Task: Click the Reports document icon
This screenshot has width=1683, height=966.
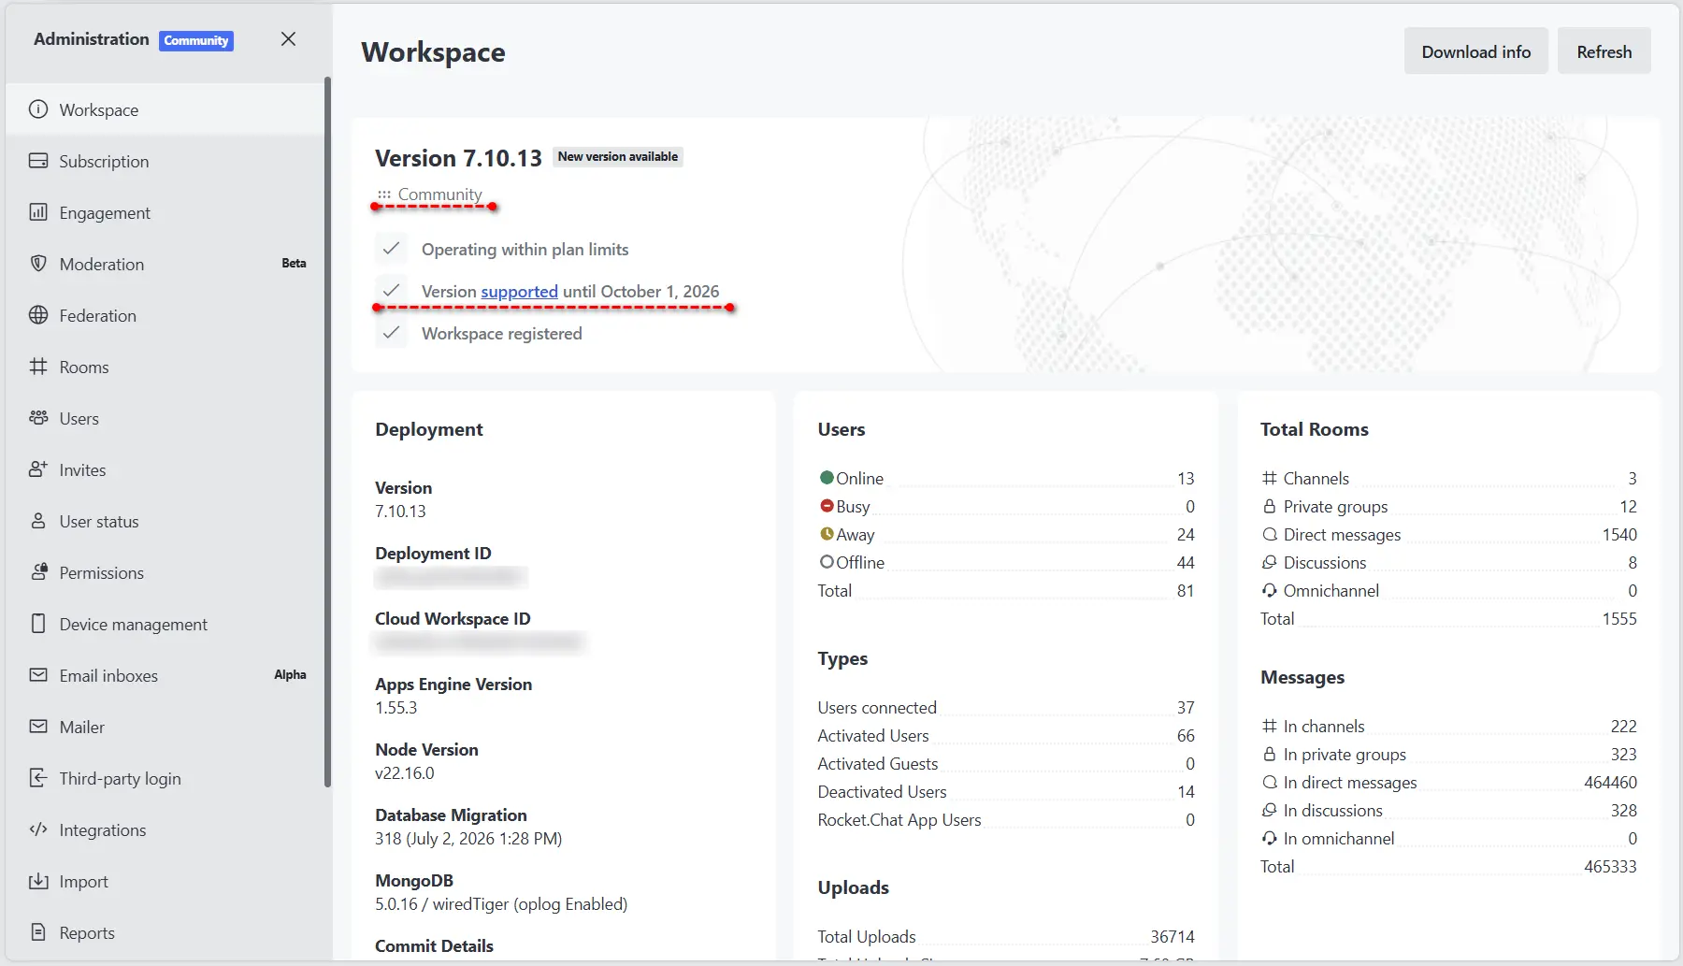Action: pos(38,932)
